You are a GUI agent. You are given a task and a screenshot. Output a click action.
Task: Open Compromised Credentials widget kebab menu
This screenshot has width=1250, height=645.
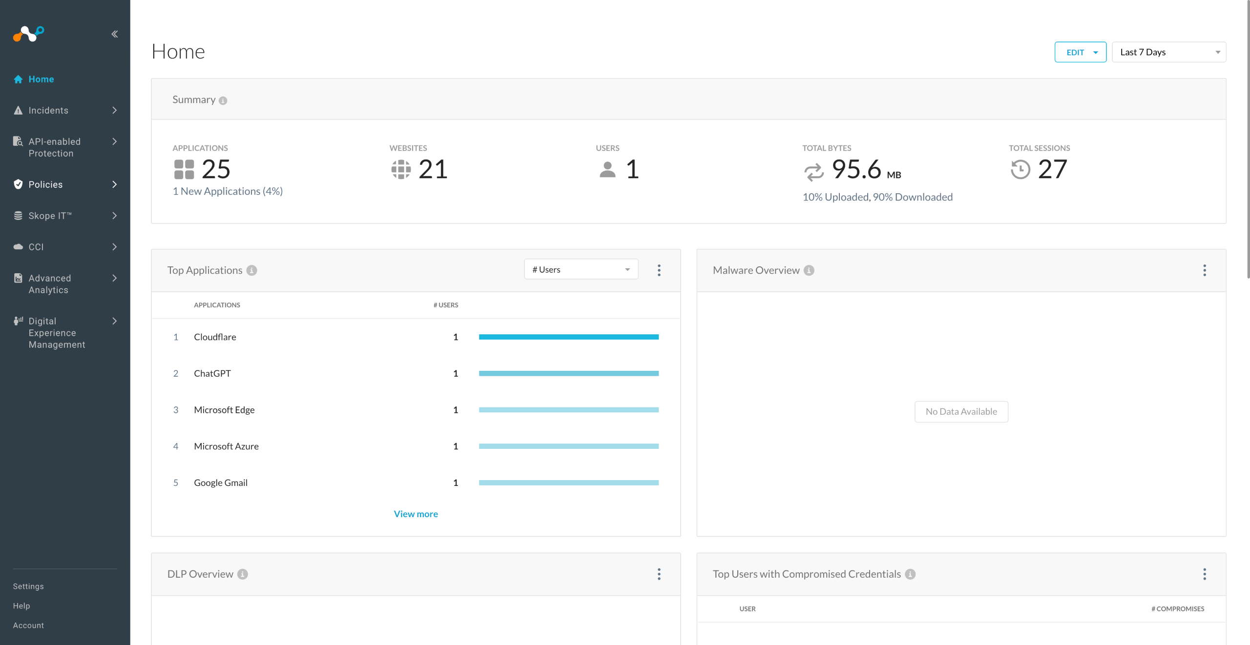(x=1204, y=574)
